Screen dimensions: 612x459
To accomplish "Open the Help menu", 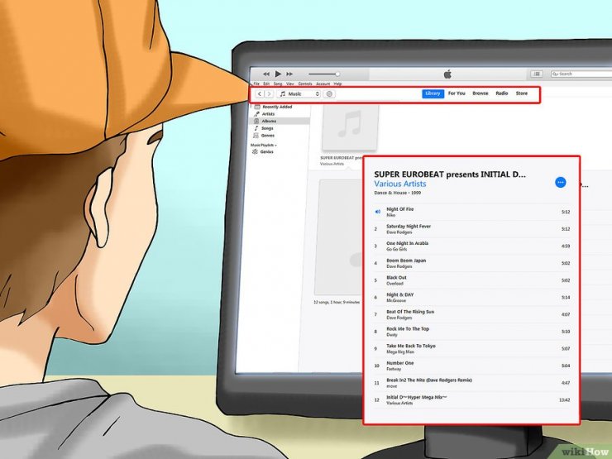I will pyautogui.click(x=338, y=84).
